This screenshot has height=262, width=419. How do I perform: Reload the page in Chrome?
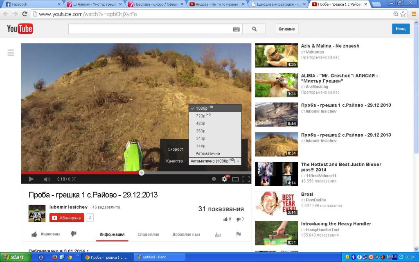pyautogui.click(x=25, y=14)
